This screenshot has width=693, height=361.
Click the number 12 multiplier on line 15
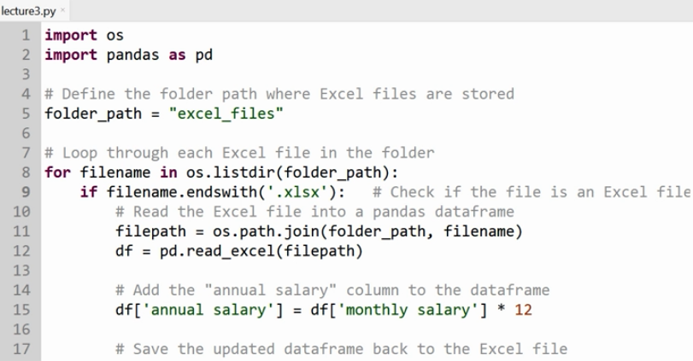point(524,310)
